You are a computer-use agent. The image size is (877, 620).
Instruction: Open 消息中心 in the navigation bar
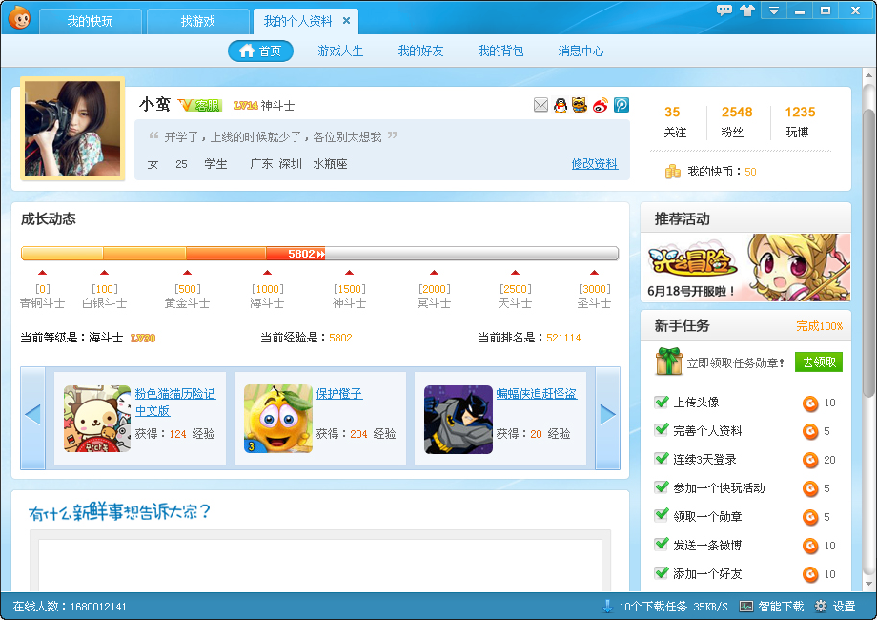click(581, 51)
